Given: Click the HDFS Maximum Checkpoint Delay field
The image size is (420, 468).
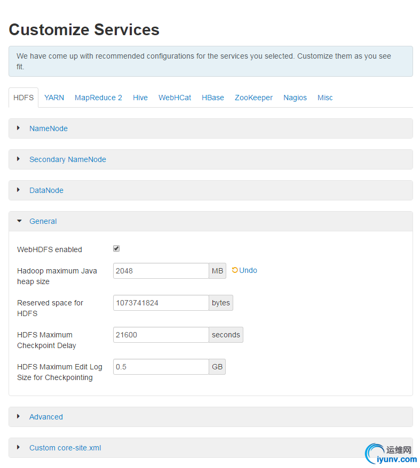Looking at the screenshot, I should point(161,335).
